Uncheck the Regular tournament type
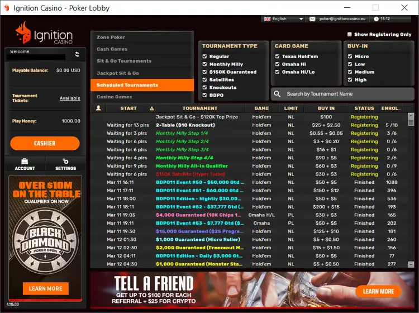Screen dimensions: 419x313 [204, 56]
